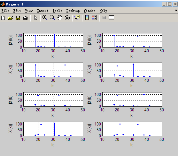Screen dimensions: 178x156
Task: Activate the Zoom Out magnifier tool
Action: pyautogui.click(x=52, y=18)
